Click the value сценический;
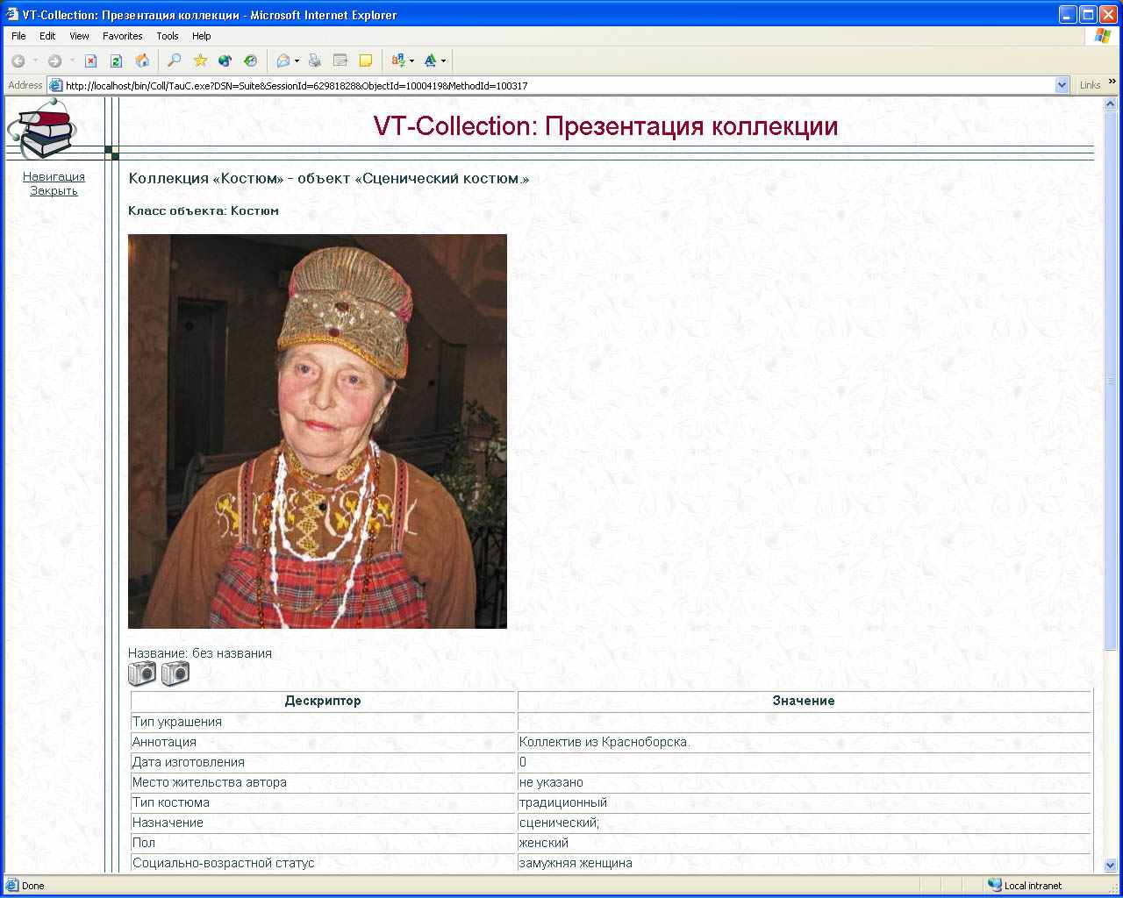The width and height of the screenshot is (1123, 898). pos(559,823)
